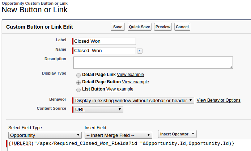The width and height of the screenshot is (251, 151).
Task: Click the Preview button
Action: tap(163, 27)
